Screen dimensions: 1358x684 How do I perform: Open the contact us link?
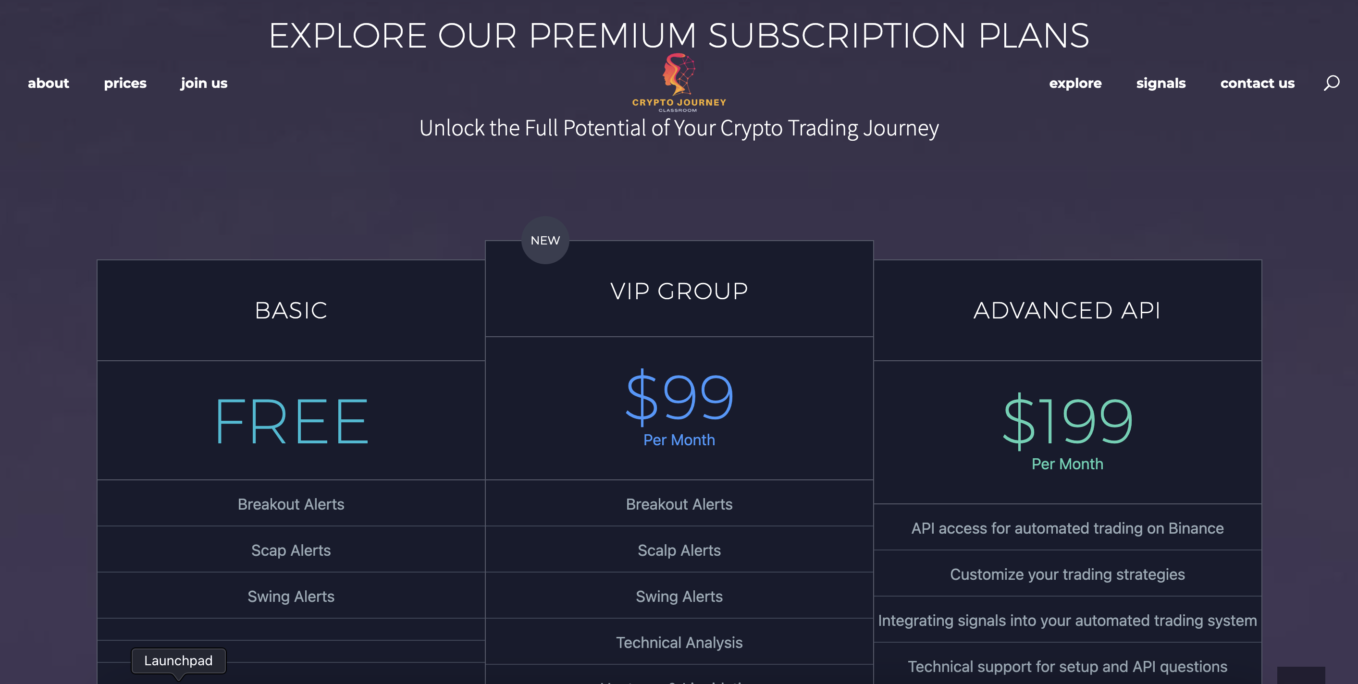coord(1257,83)
